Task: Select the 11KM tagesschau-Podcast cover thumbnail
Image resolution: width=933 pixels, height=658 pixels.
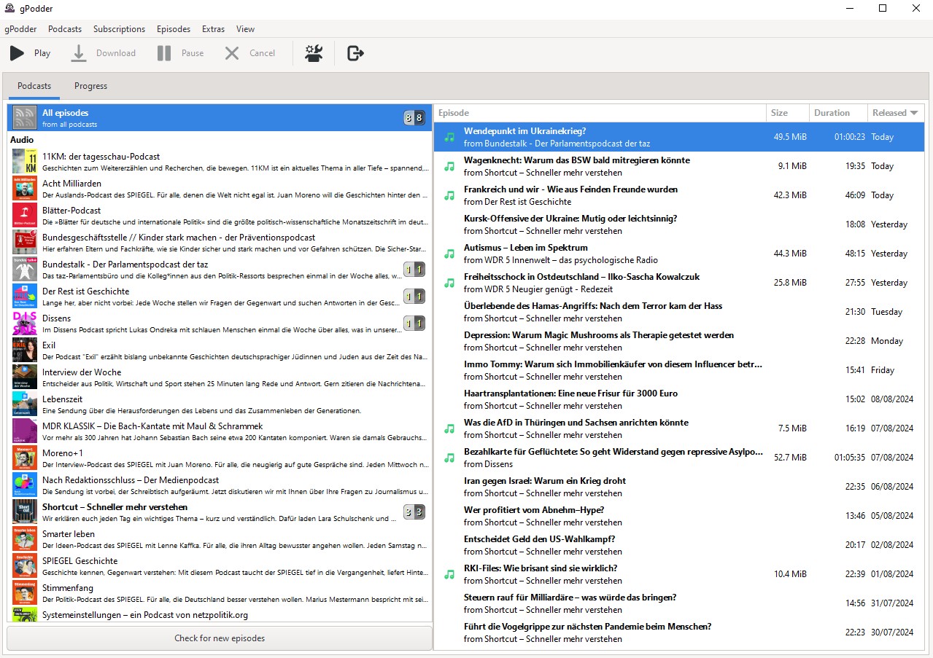Action: point(25,162)
